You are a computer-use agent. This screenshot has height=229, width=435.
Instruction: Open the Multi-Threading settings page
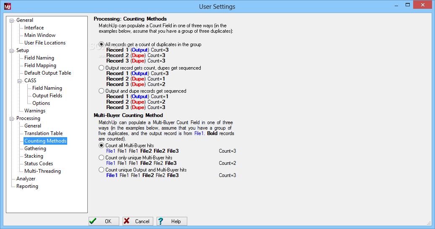(42, 171)
